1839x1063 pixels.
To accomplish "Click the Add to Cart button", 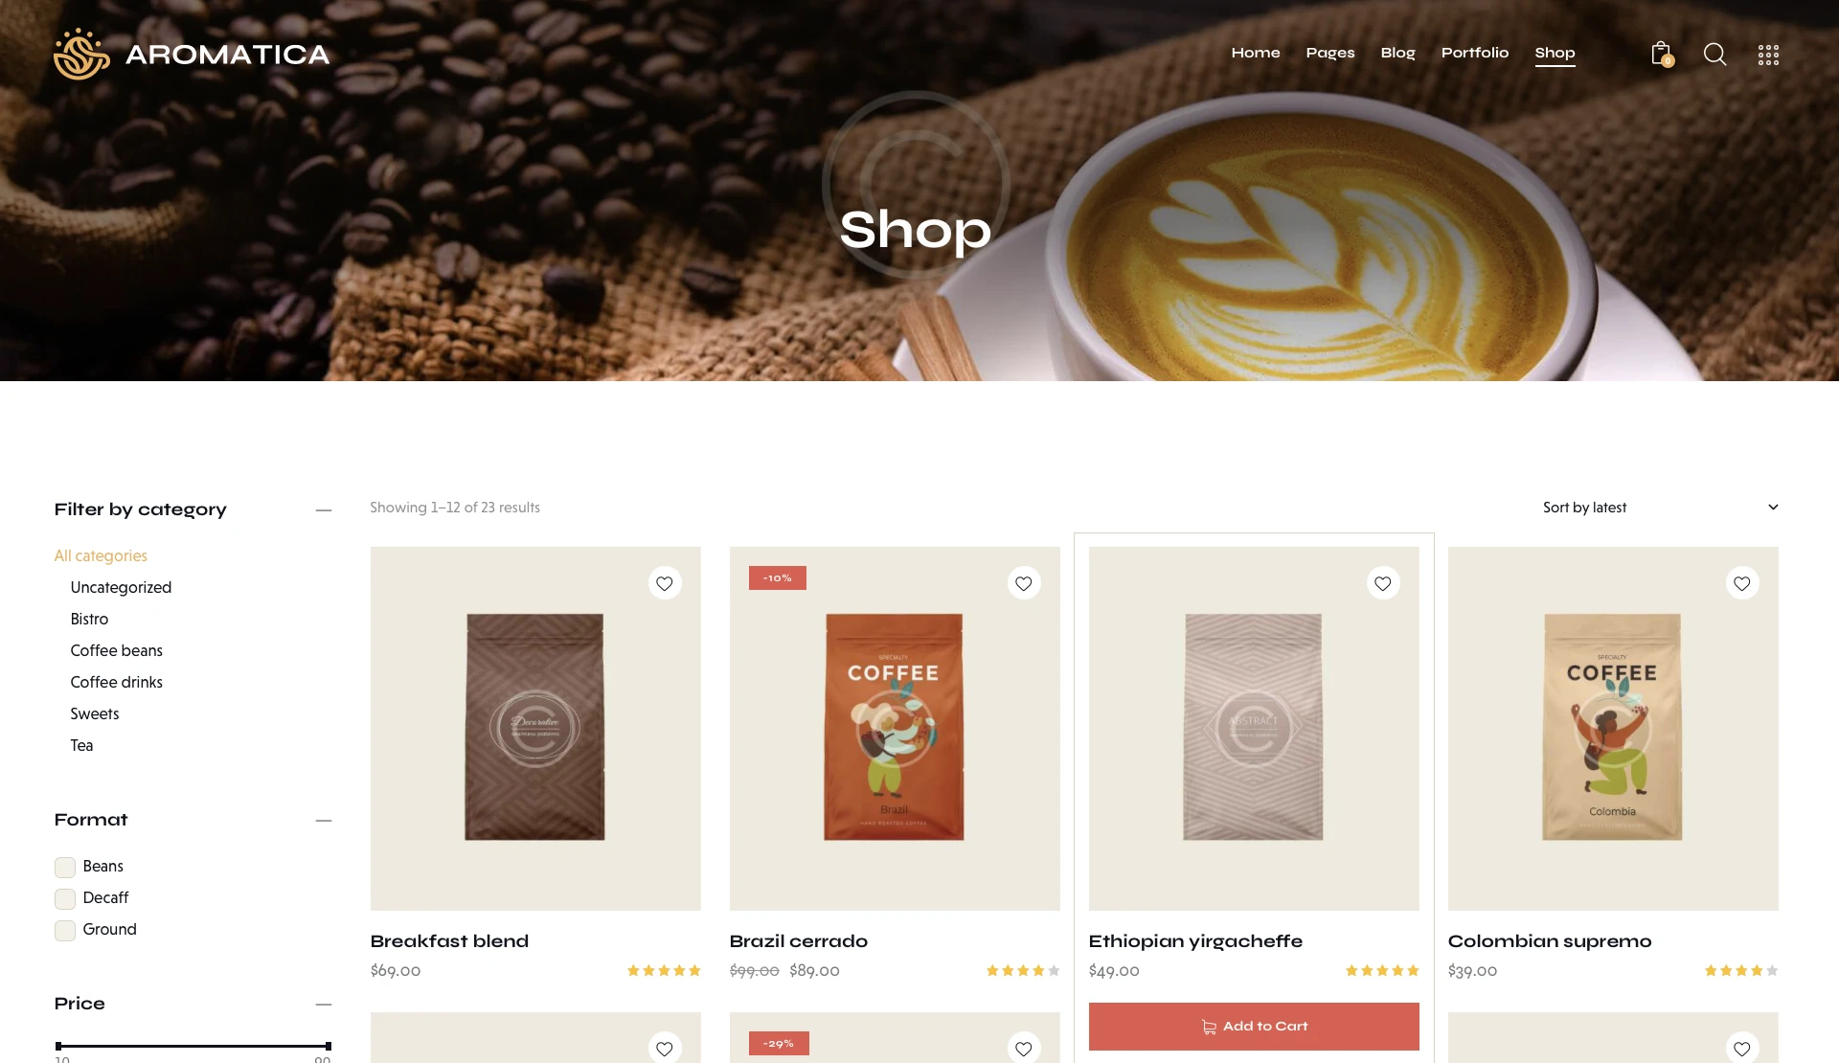I will point(1254,1027).
